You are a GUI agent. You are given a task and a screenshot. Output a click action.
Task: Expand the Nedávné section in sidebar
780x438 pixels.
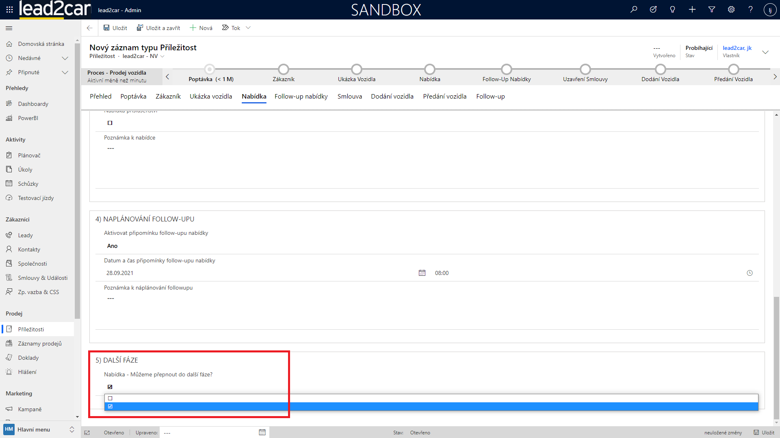[65, 58]
